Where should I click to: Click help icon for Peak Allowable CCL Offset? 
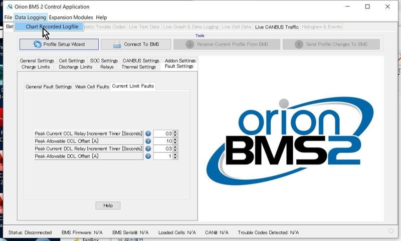[x=148, y=141]
